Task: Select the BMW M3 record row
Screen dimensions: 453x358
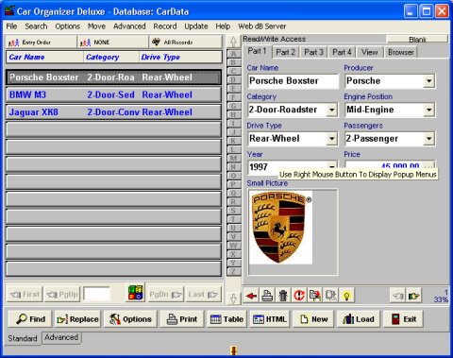Action: click(x=113, y=94)
